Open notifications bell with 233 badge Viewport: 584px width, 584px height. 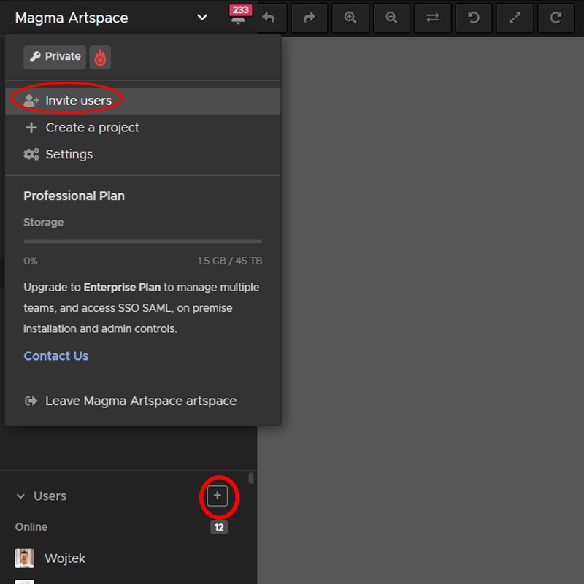pyautogui.click(x=238, y=18)
